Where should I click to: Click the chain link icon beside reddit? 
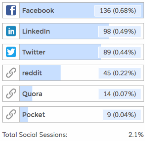(11, 73)
